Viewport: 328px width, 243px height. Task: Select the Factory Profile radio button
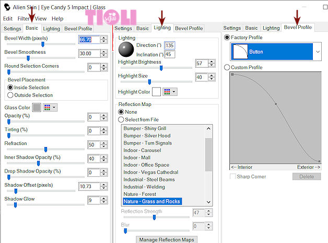[227, 38]
